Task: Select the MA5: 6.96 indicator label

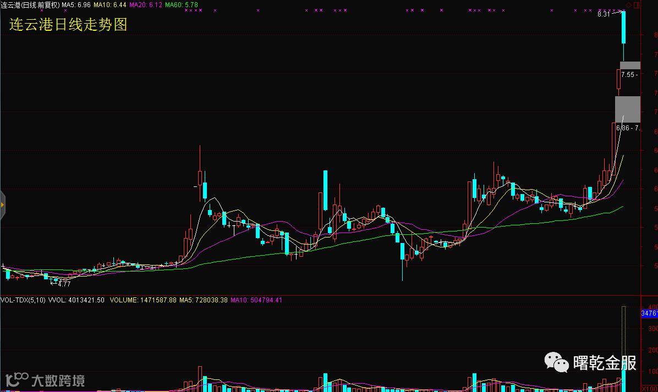Action: point(76,5)
